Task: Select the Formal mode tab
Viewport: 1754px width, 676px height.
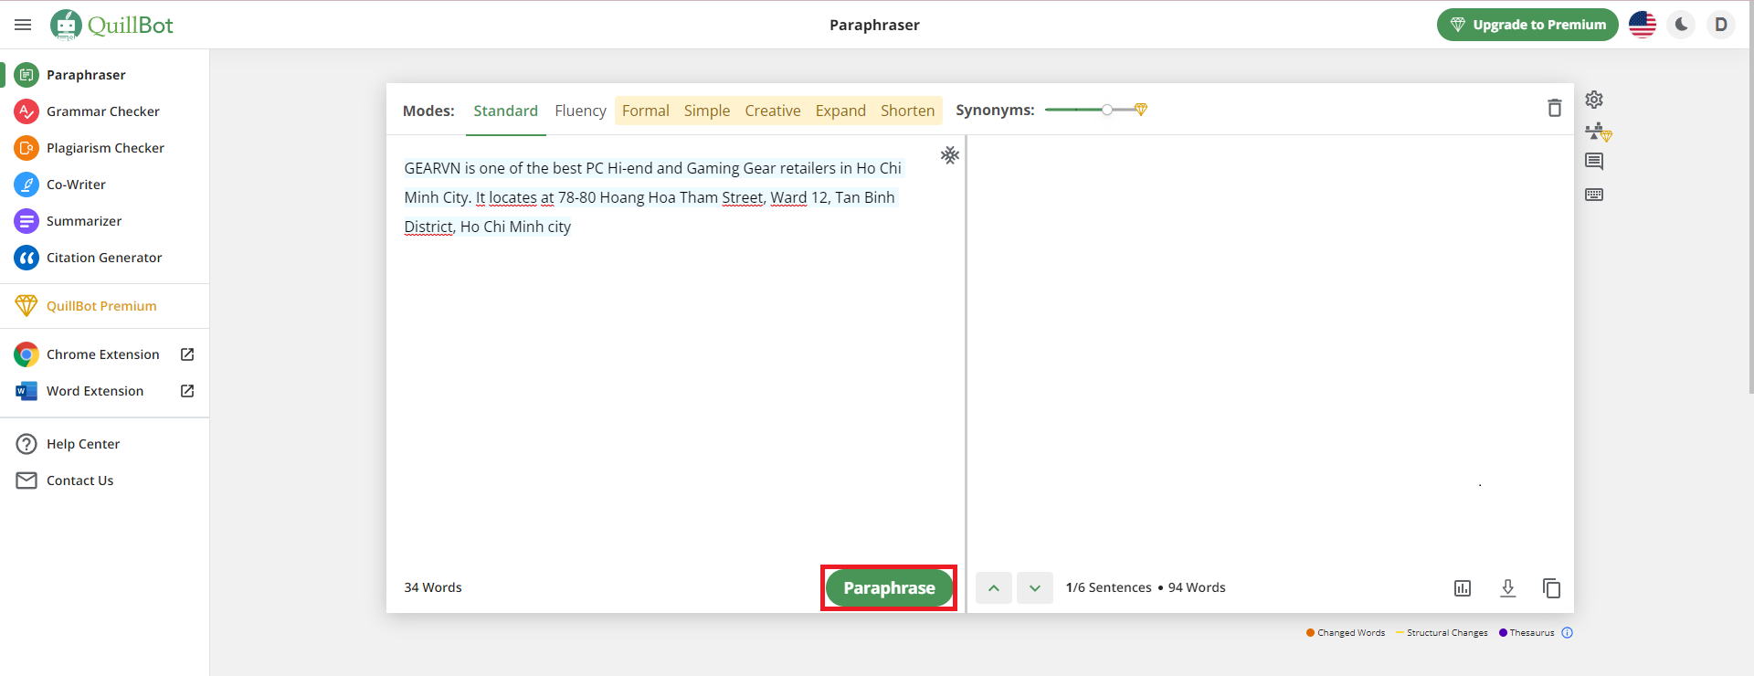Action: click(x=646, y=111)
